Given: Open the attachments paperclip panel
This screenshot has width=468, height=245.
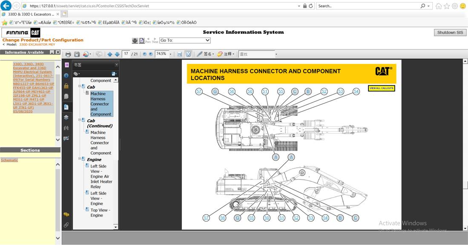Looking at the screenshot, I should (66, 225).
